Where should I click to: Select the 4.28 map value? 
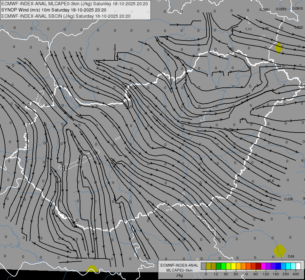265,29
